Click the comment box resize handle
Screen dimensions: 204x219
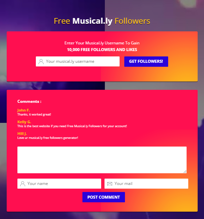point(185,172)
